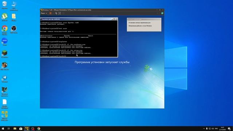233x131 pixels.
Task: Open Chrome from the taskbar
Action: point(39,128)
